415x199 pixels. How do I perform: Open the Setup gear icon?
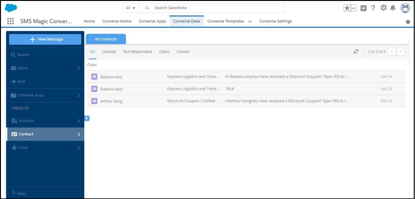[x=384, y=8]
